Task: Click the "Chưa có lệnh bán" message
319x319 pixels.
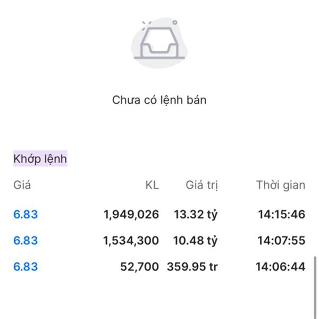Action: click(x=159, y=100)
